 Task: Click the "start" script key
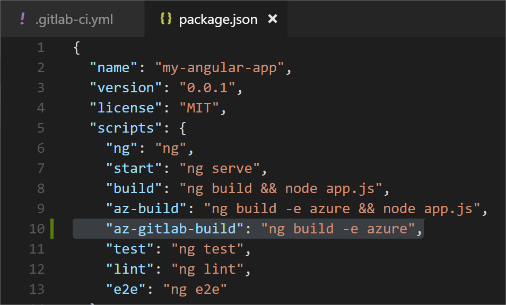[x=134, y=169]
